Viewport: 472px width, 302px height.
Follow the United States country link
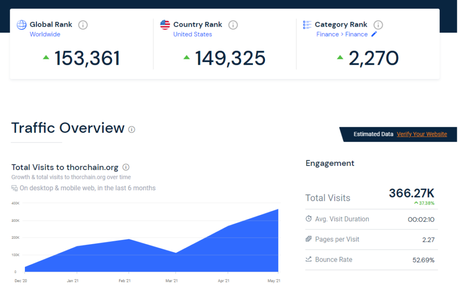click(x=193, y=34)
